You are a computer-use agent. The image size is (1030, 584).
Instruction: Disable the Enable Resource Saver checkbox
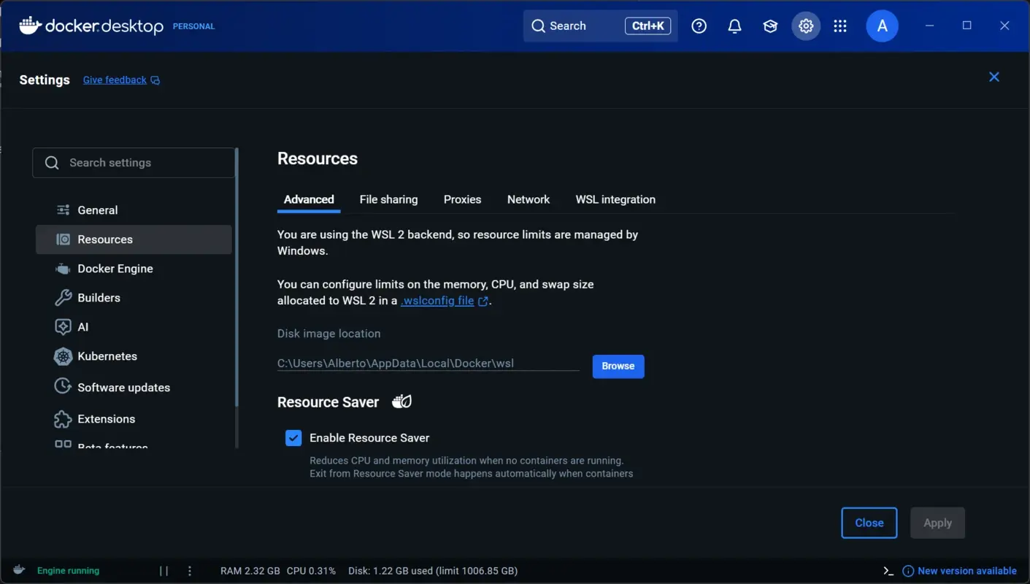coord(293,437)
